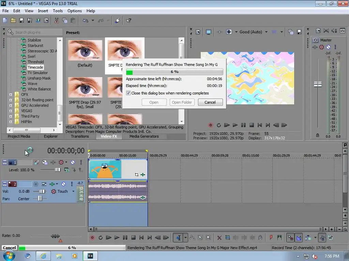Click the Undo arrow icon
Image resolution: width=349 pixels, height=261 pixels.
86,21
